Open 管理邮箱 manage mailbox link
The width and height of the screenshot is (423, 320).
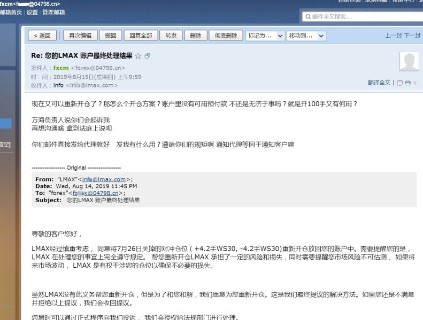53,12
